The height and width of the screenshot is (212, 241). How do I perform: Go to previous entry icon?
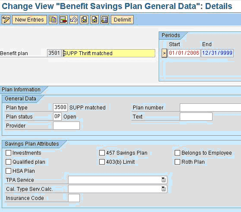(x=84, y=20)
